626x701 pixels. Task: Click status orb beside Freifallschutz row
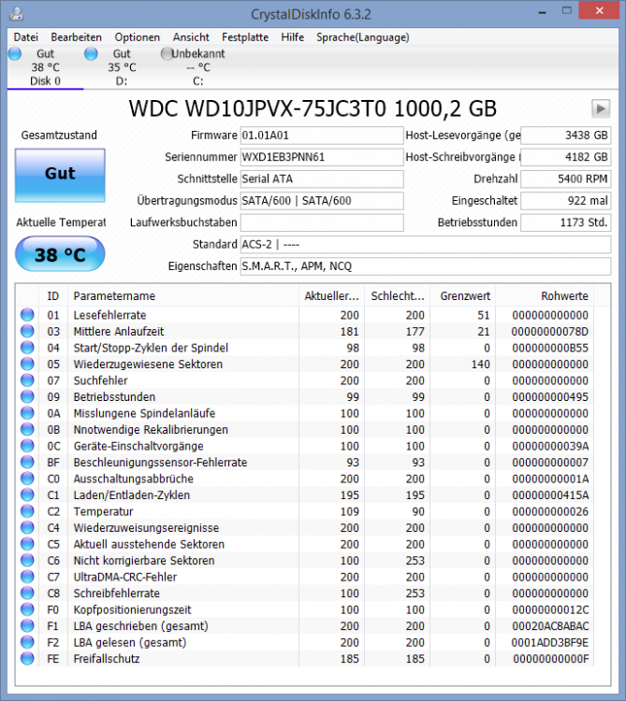(x=27, y=659)
